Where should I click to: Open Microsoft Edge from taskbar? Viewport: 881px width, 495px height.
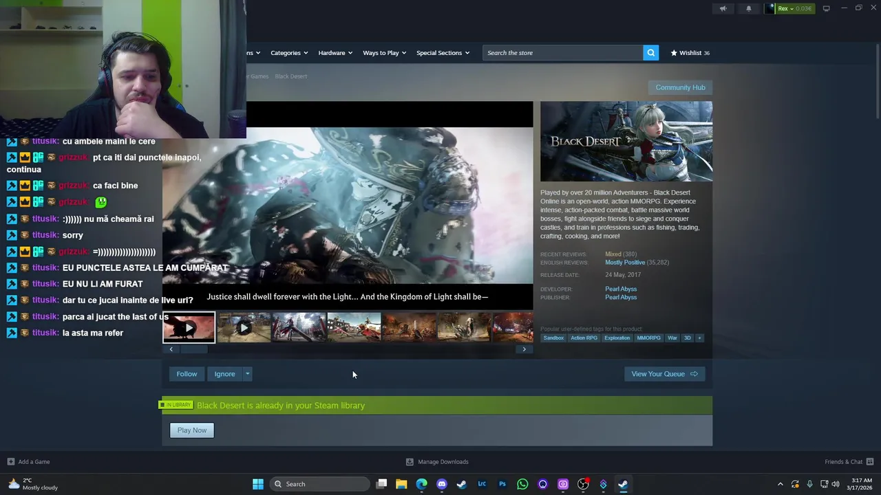click(421, 484)
